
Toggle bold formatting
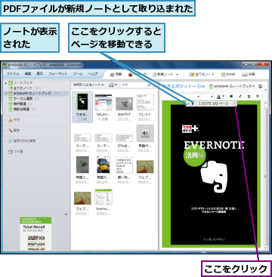click(231, 97)
